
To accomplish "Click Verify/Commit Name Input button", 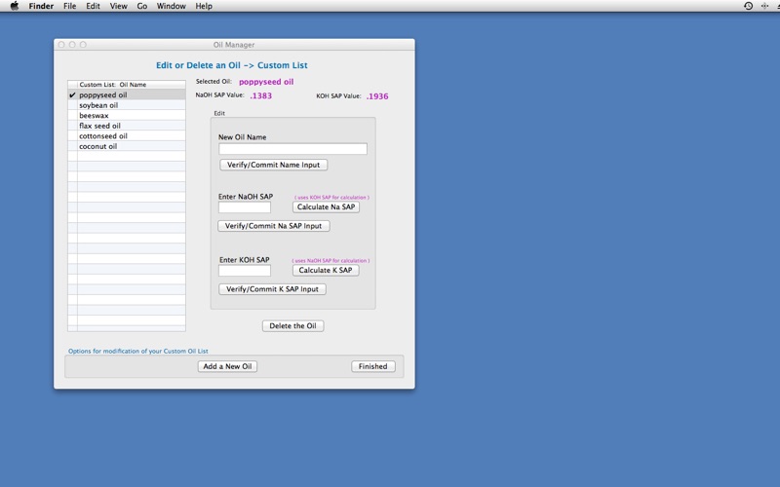I will coord(274,165).
